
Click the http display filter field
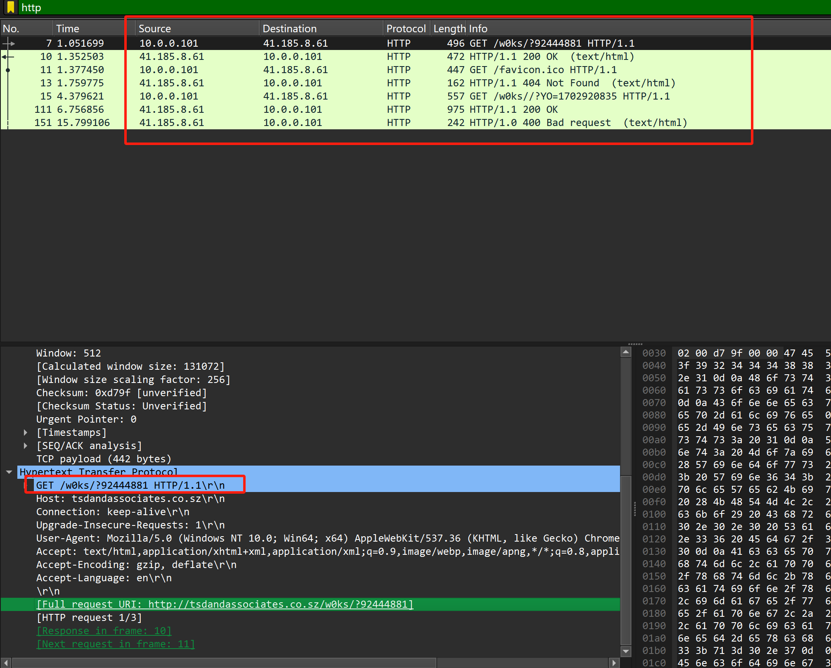coord(424,7)
